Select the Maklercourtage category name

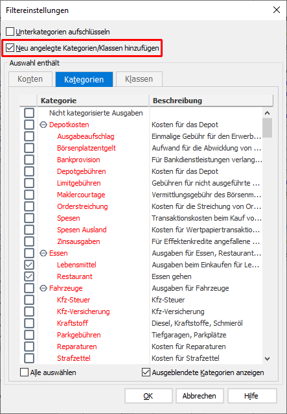click(81, 195)
